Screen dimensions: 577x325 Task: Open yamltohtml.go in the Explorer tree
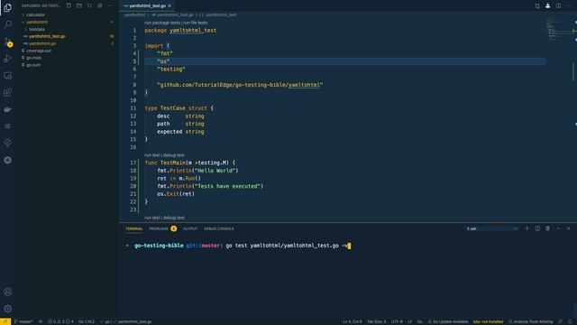pyautogui.click(x=42, y=43)
